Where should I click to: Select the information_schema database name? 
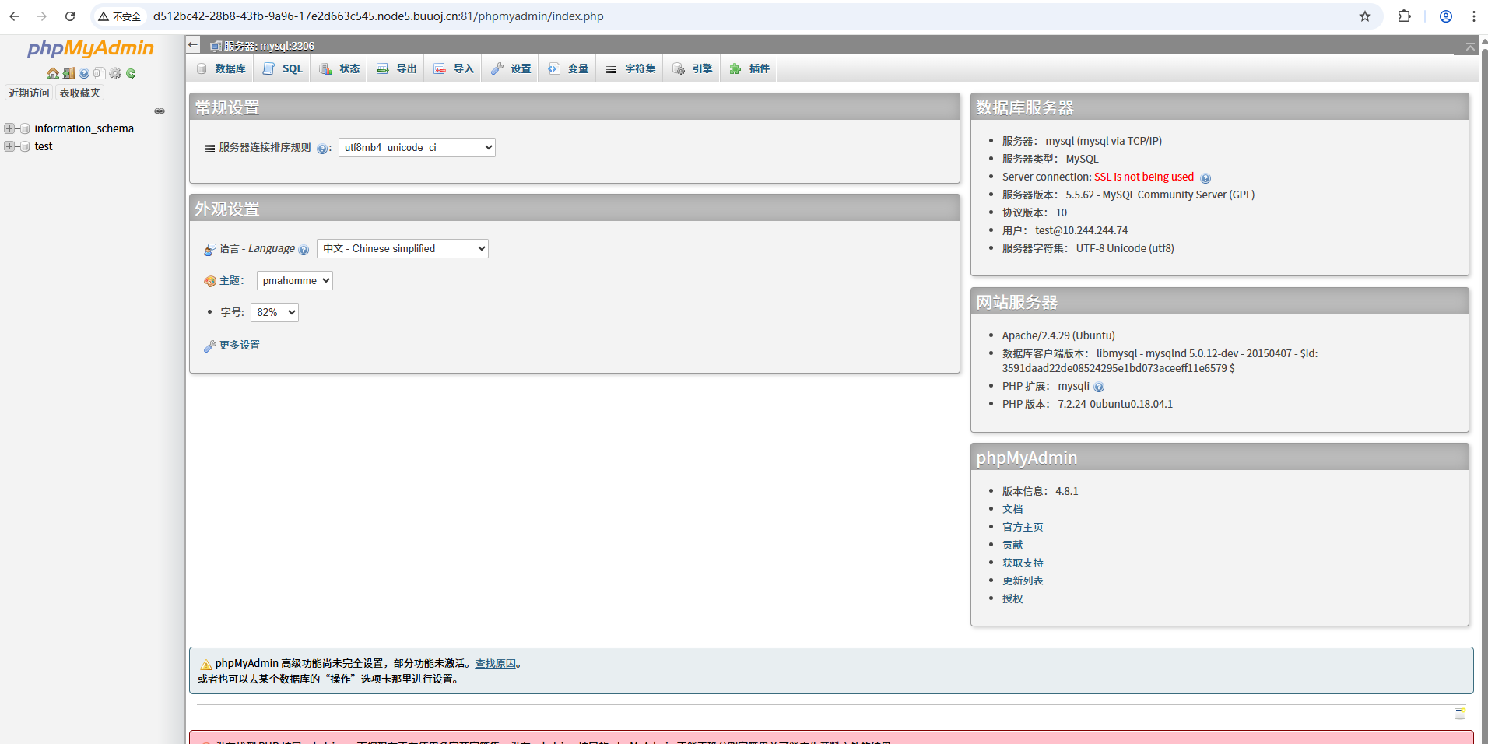(x=84, y=128)
